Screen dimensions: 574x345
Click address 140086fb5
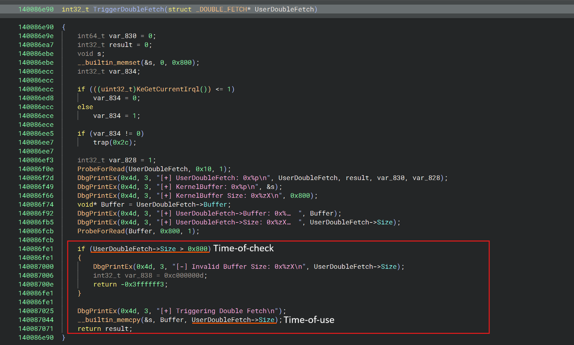tap(36, 222)
